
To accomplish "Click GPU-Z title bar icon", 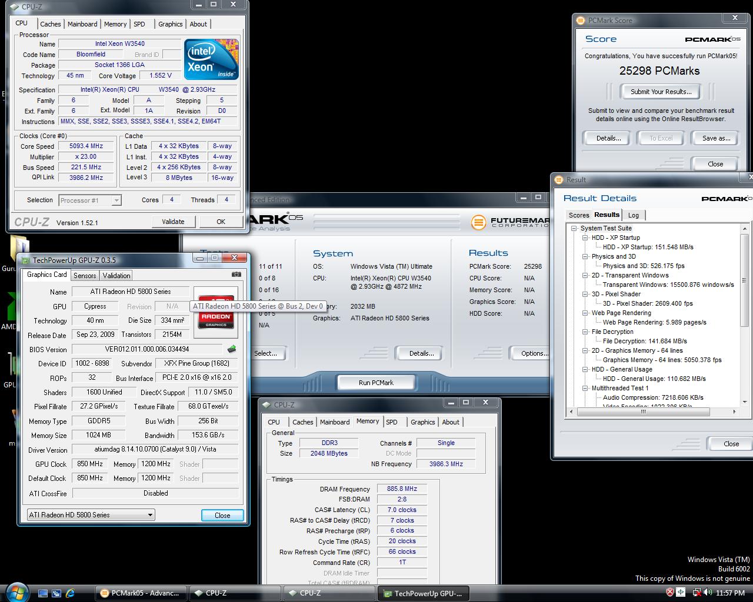I will click(25, 260).
